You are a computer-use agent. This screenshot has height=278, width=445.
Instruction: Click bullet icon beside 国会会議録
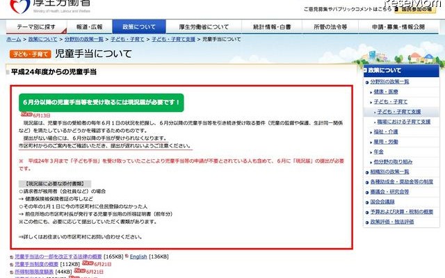(367, 202)
